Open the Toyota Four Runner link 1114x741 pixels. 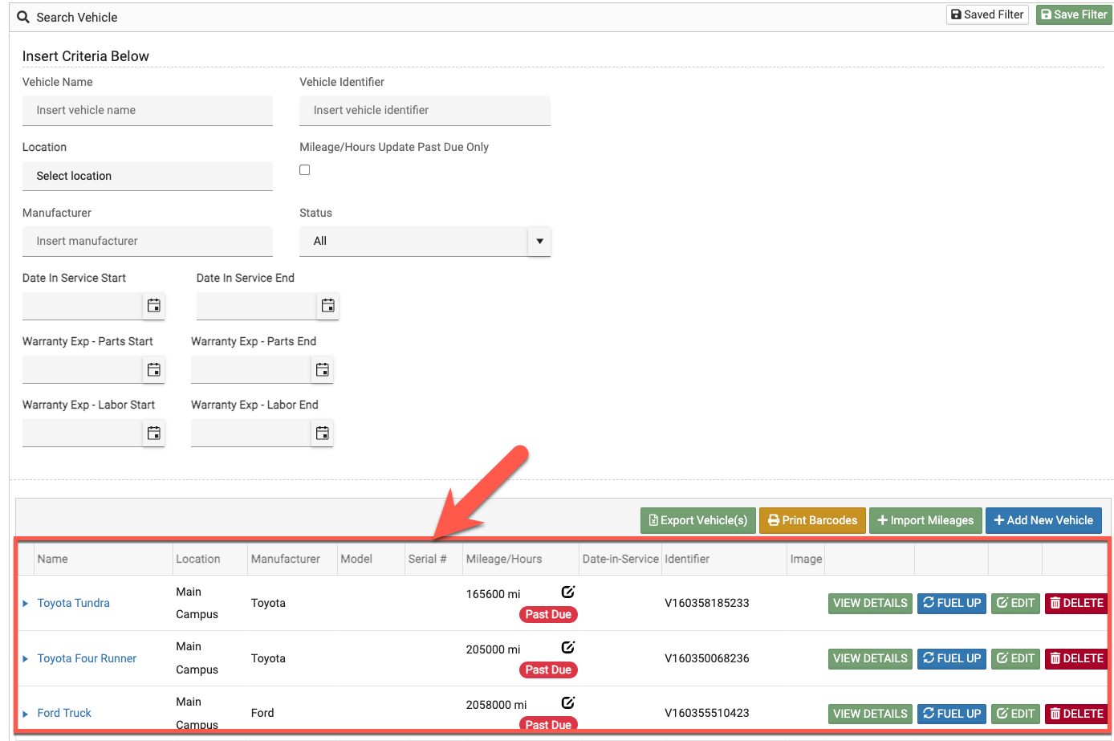[87, 659]
